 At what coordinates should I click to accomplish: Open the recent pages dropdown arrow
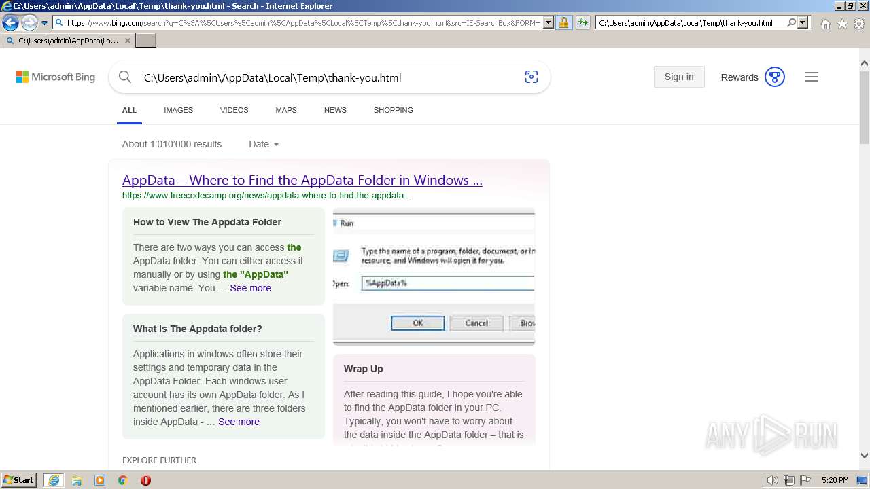click(45, 23)
